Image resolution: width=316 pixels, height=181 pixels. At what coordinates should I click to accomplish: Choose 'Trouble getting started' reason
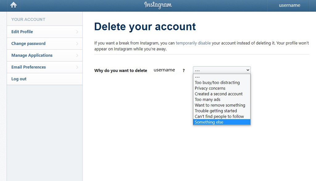point(222,111)
